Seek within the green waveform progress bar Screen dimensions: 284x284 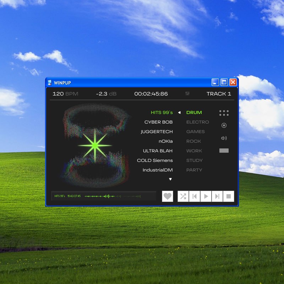[113, 196]
